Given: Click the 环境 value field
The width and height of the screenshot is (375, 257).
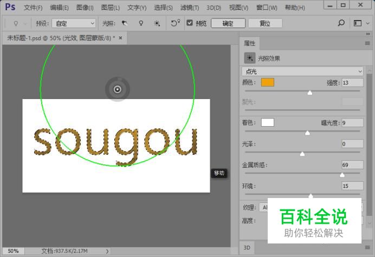Looking at the screenshot, I should (x=353, y=186).
